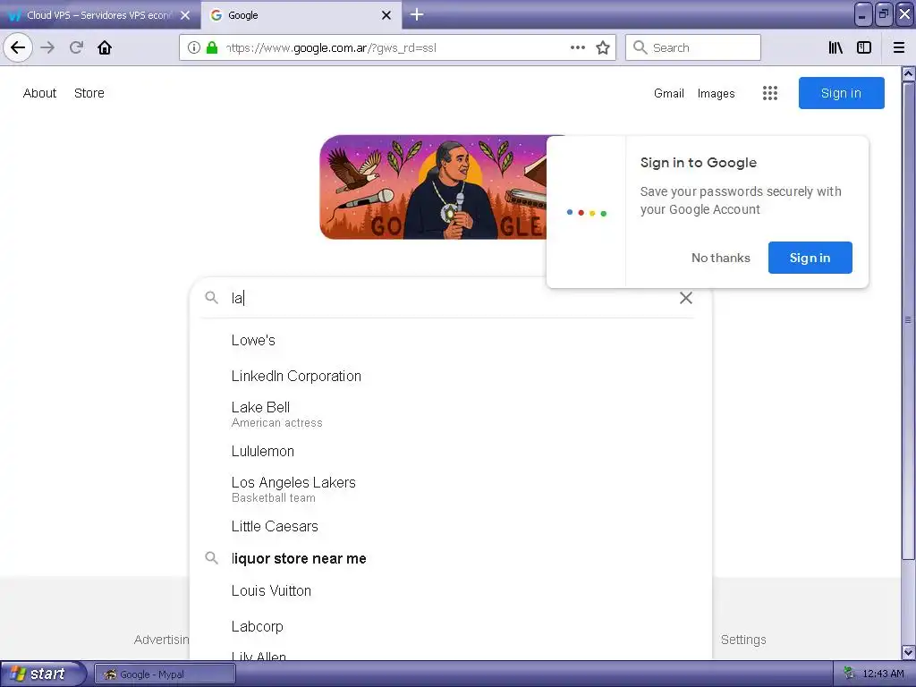Open a new tab with plus button
The width and height of the screenshot is (916, 687).
417,14
